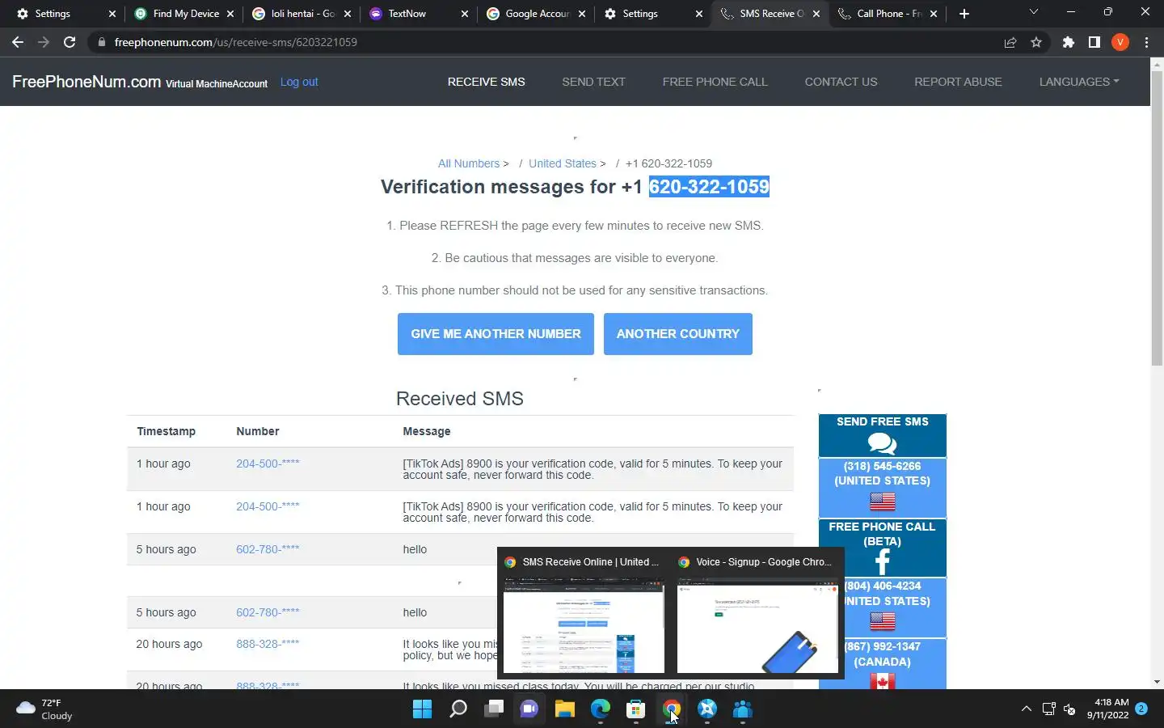Screen dimensions: 1164x728
Task: Click the Log out link
Action: [x=299, y=82]
